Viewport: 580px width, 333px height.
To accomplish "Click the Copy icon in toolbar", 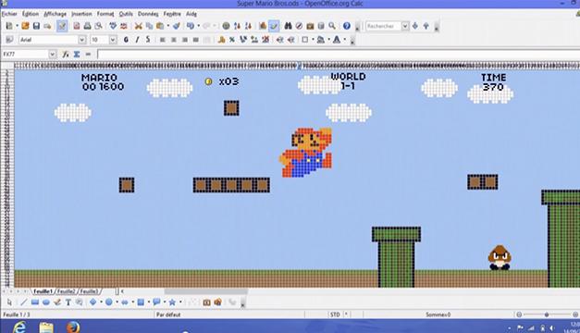I will pyautogui.click(x=149, y=26).
